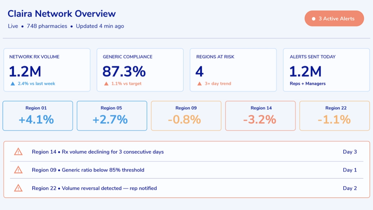Click orange triangle beside 1.1% vs target
The image size is (373, 210).
106,84
